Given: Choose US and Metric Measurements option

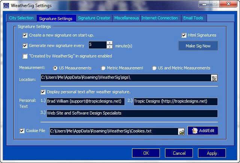Looking at the screenshot, I should [154, 68].
